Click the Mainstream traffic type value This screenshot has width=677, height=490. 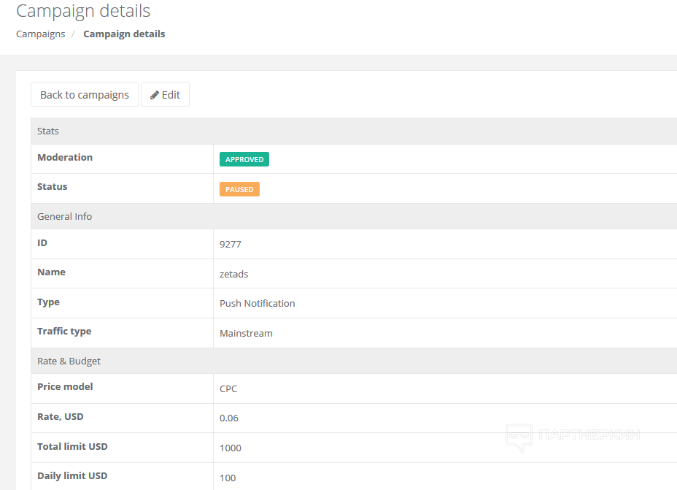[246, 333]
